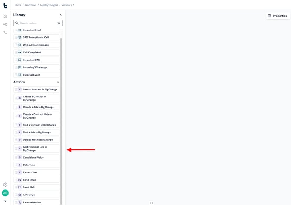Click the fit-to-screen icon below the canvas

click(x=152, y=203)
